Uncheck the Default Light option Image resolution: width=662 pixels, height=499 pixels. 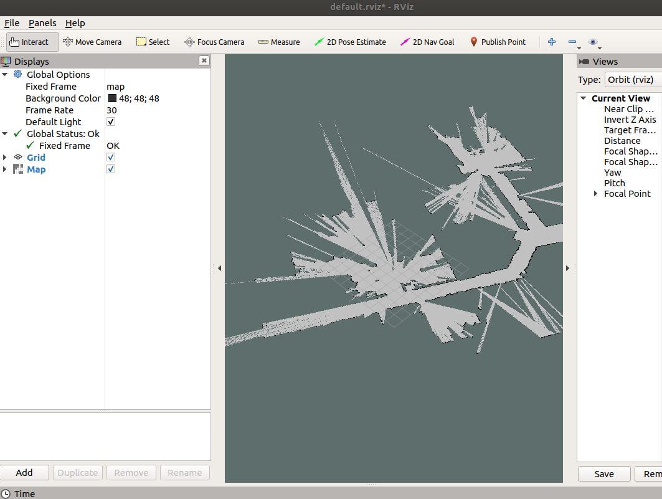pyautogui.click(x=110, y=121)
